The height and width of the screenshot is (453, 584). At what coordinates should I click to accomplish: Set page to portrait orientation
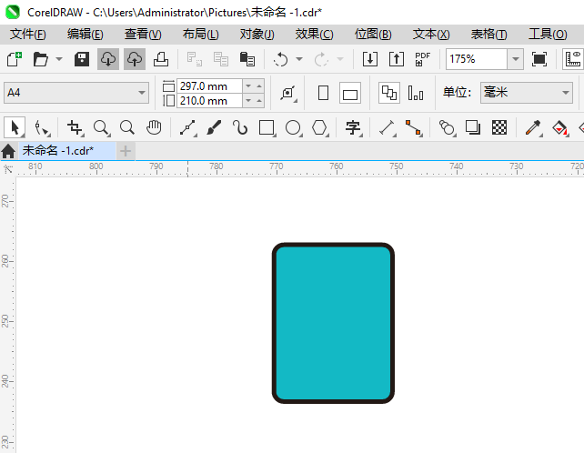click(323, 93)
